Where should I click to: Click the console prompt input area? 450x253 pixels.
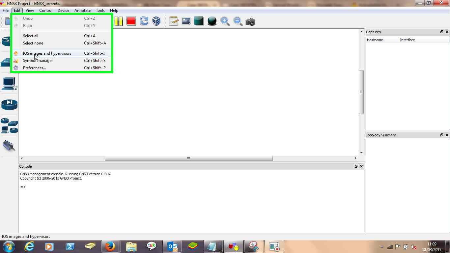coord(191,187)
